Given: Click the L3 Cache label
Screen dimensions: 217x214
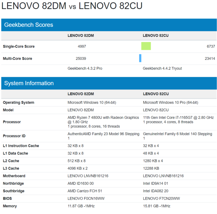Looking at the screenshot, I should (x=11, y=168).
